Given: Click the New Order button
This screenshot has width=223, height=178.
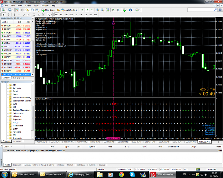Looking at the screenshot, I should tap(49, 10).
